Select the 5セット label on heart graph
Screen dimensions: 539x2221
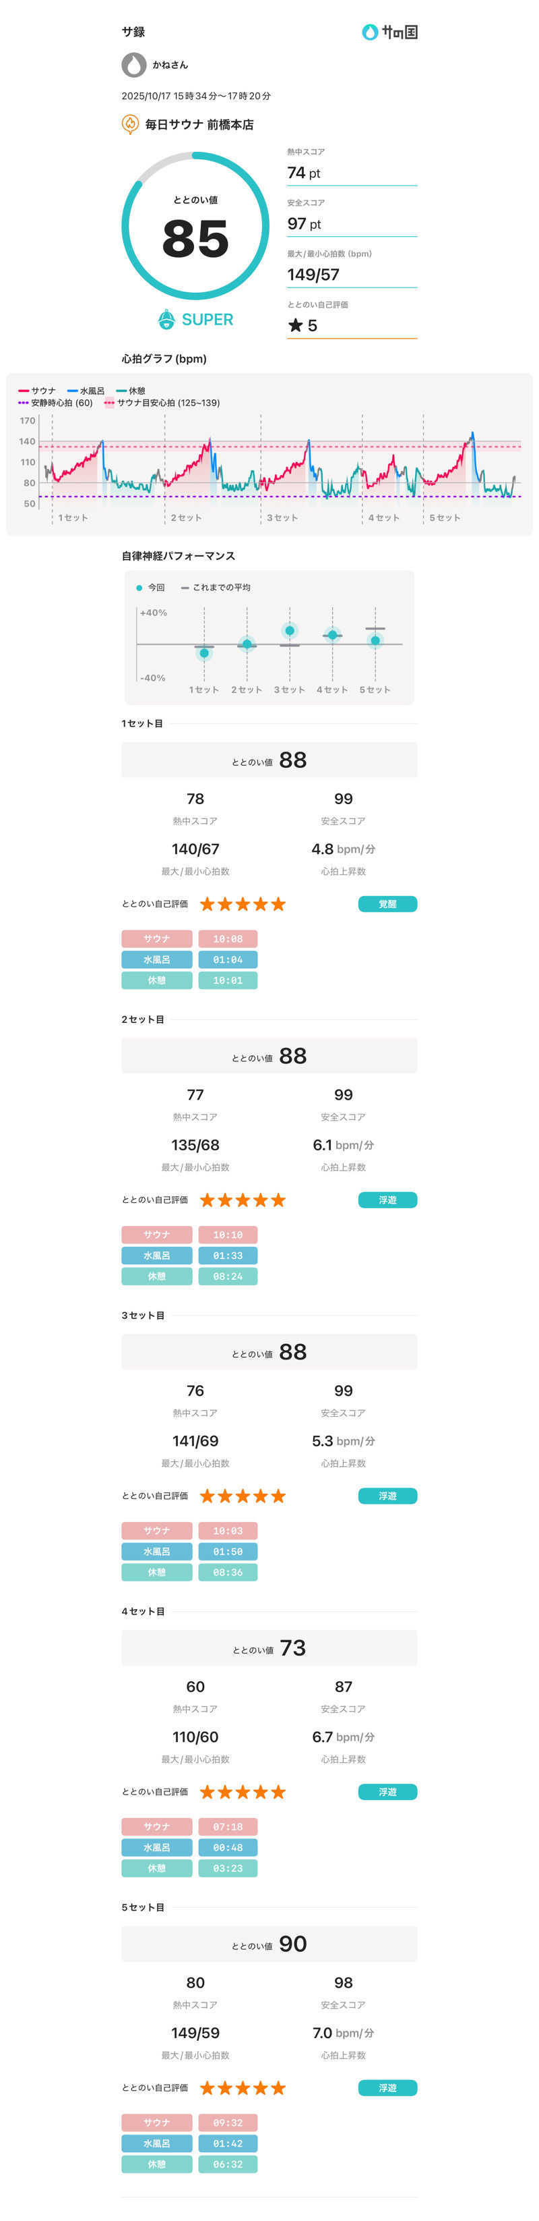pyautogui.click(x=444, y=517)
